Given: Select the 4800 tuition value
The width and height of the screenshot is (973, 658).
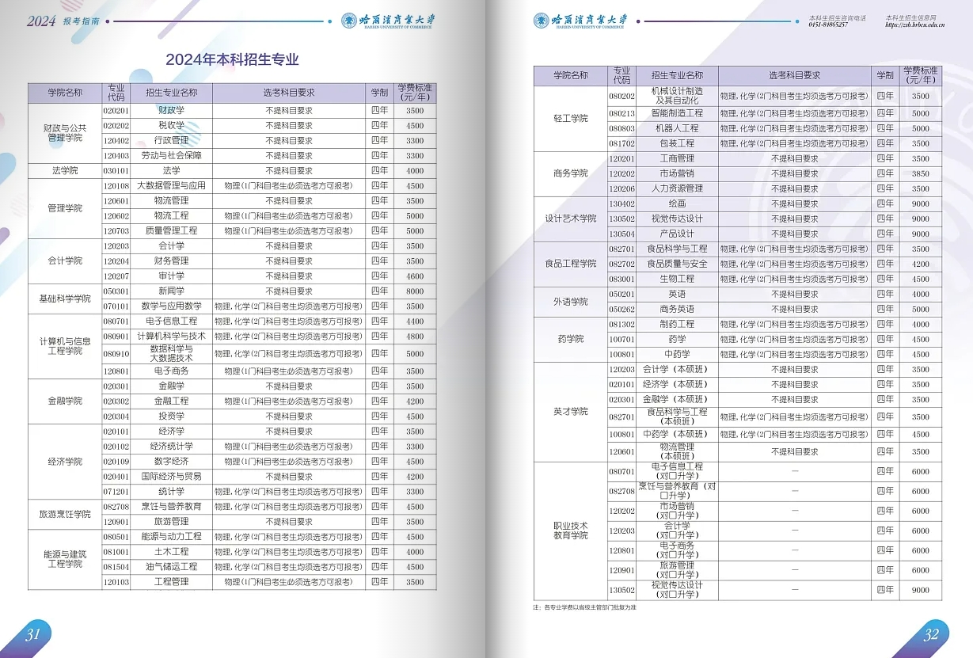Looking at the screenshot, I should click(415, 337).
